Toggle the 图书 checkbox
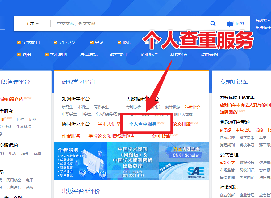Image resolution: width=271 pixels, height=198 pixels. [x=19, y=54]
